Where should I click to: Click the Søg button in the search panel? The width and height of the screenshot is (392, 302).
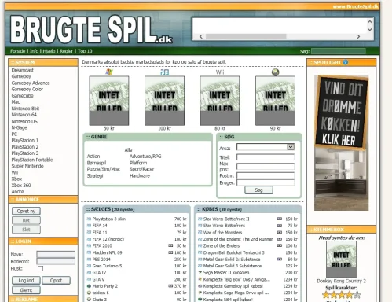pyautogui.click(x=258, y=190)
